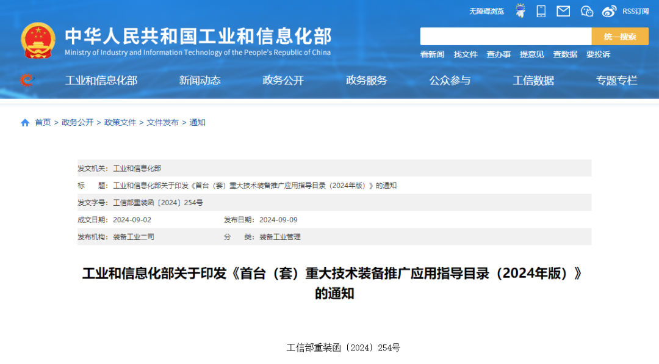This screenshot has width=659, height=364.
Task: Open the robot assistant icon
Action: click(x=520, y=10)
